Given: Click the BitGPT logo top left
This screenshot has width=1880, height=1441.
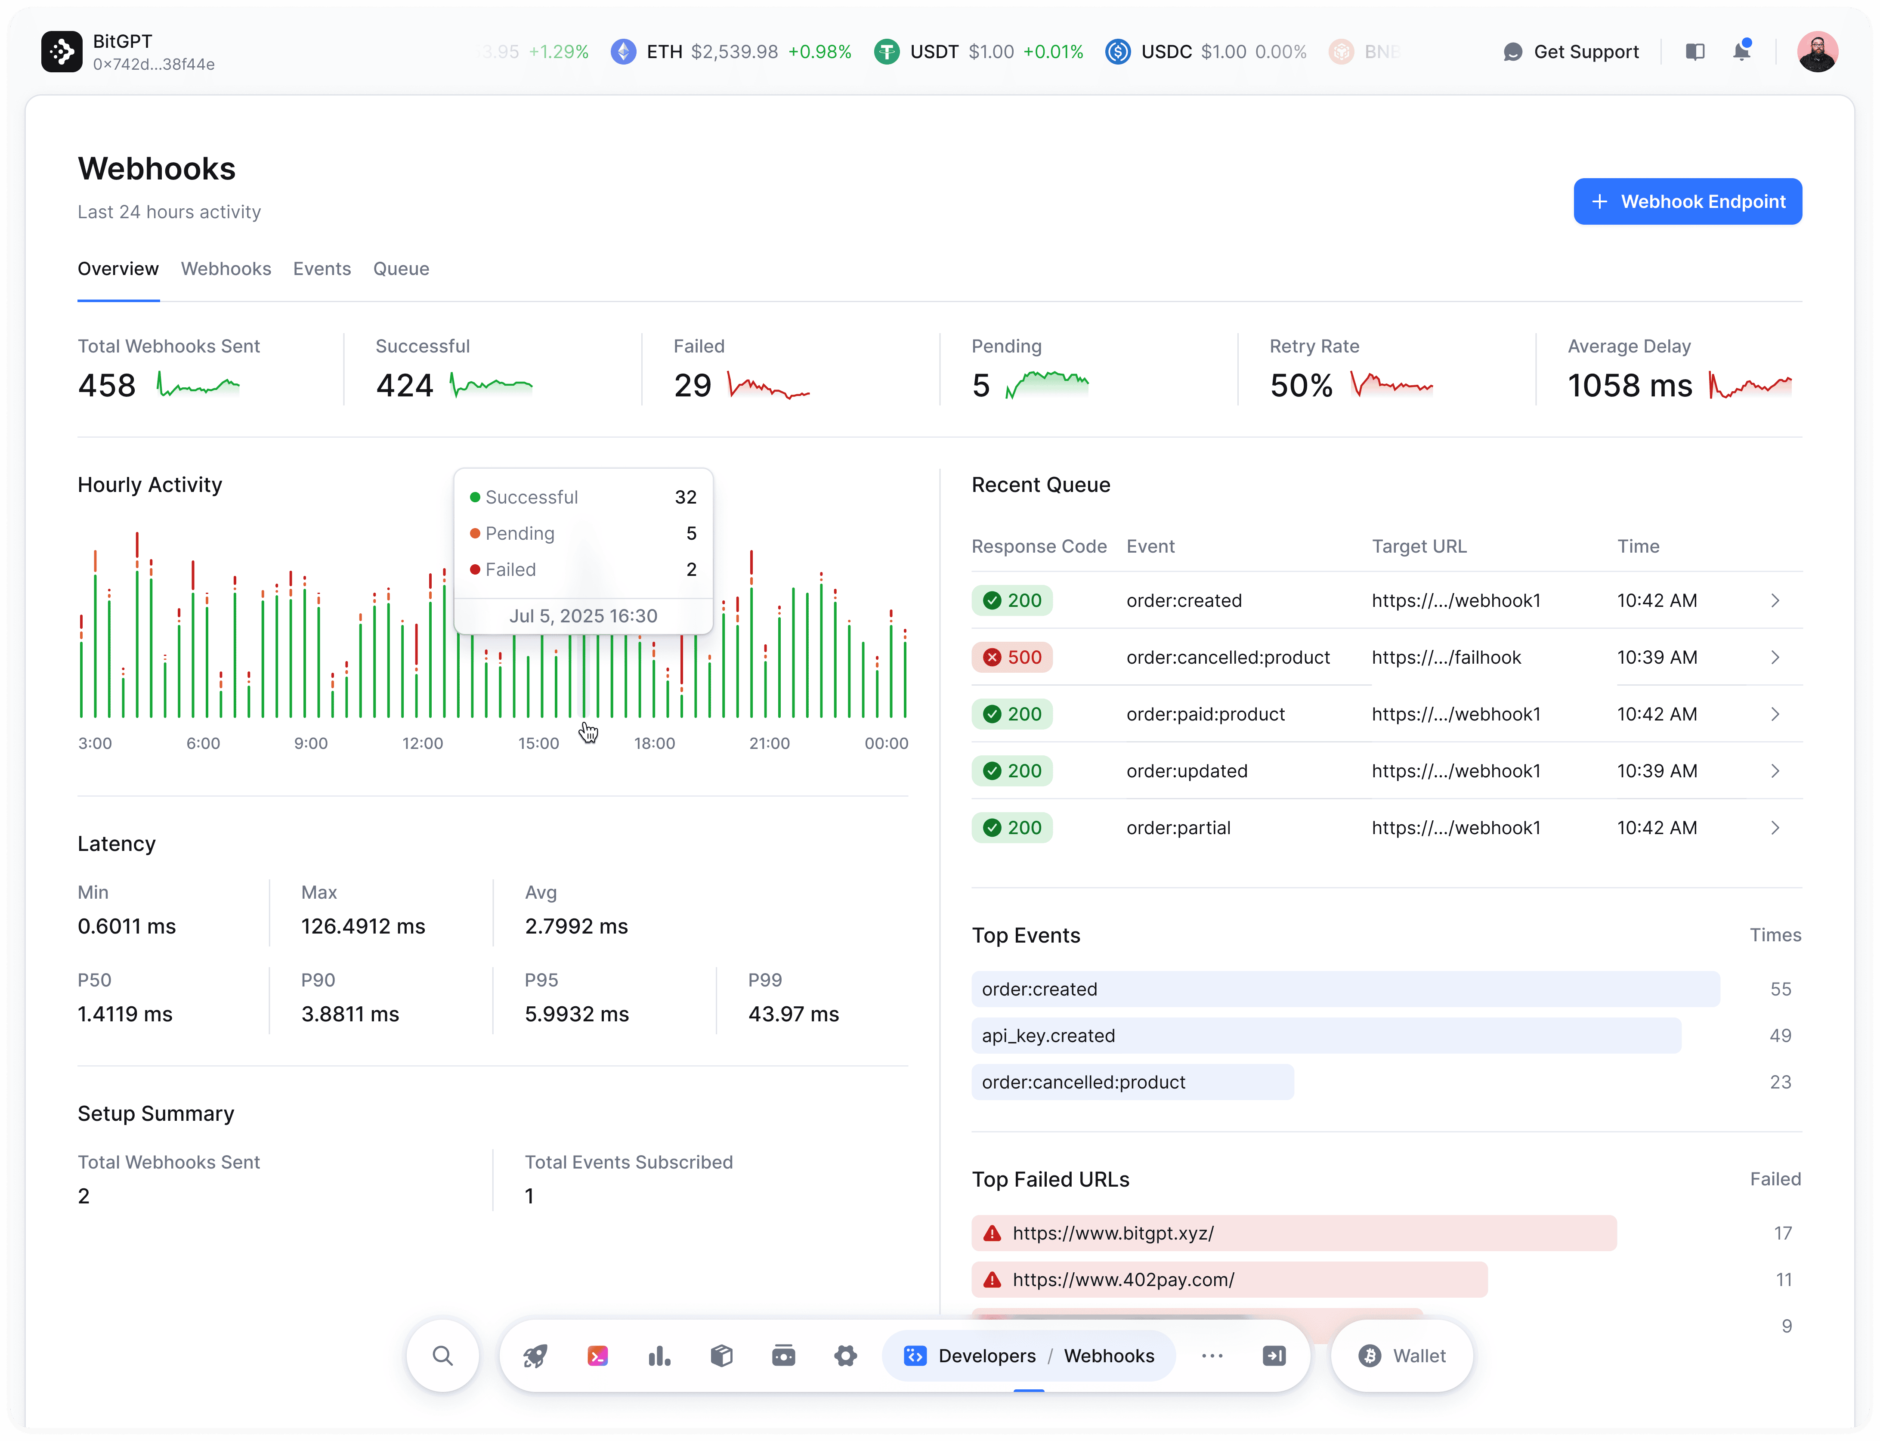Looking at the screenshot, I should [62, 52].
